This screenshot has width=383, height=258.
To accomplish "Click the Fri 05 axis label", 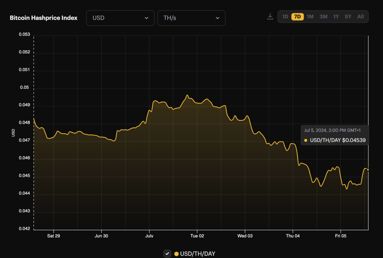I will tap(341, 236).
